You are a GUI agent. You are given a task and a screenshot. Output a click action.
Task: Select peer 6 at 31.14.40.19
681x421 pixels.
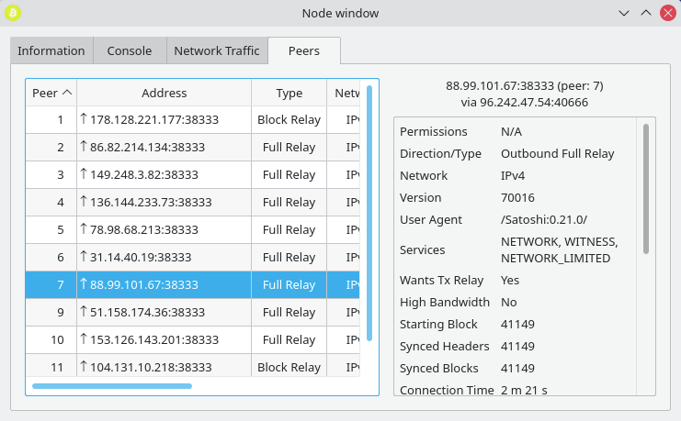pos(184,257)
